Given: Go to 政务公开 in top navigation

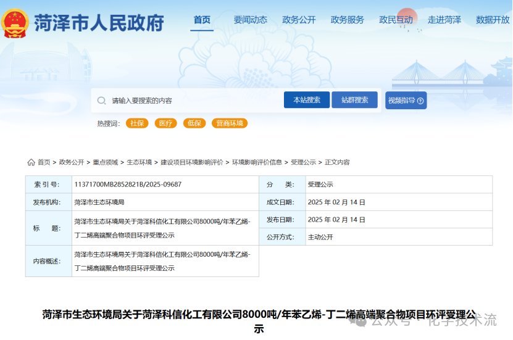Looking at the screenshot, I should point(299,20).
